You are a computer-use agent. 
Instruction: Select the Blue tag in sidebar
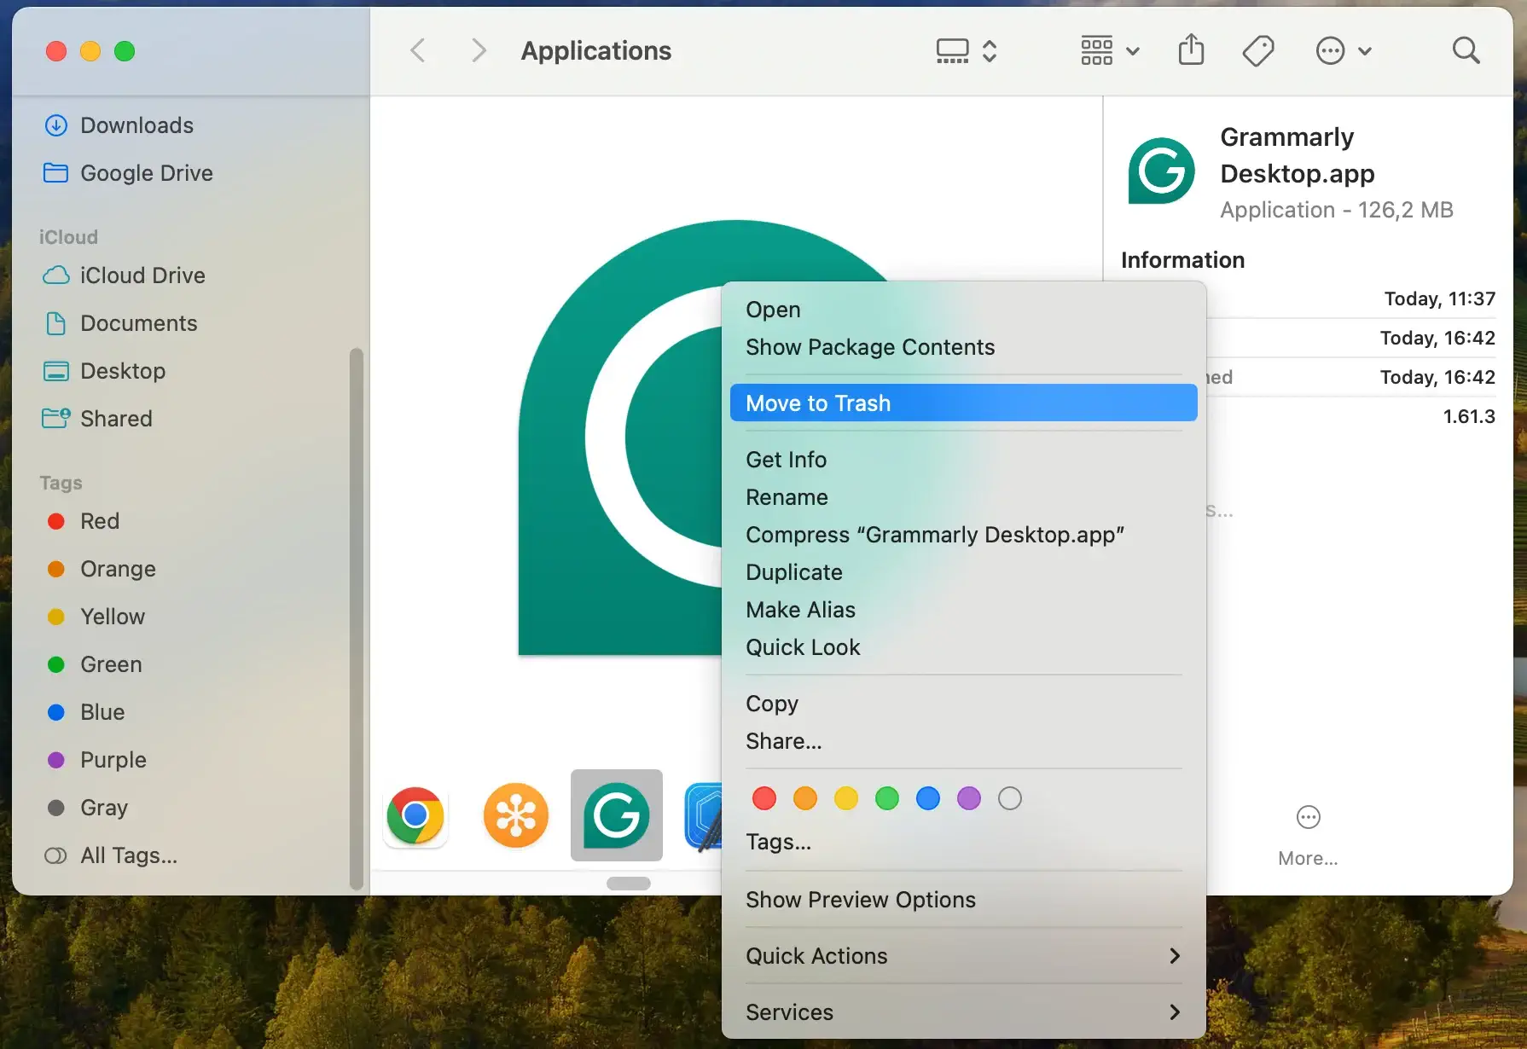(x=86, y=712)
